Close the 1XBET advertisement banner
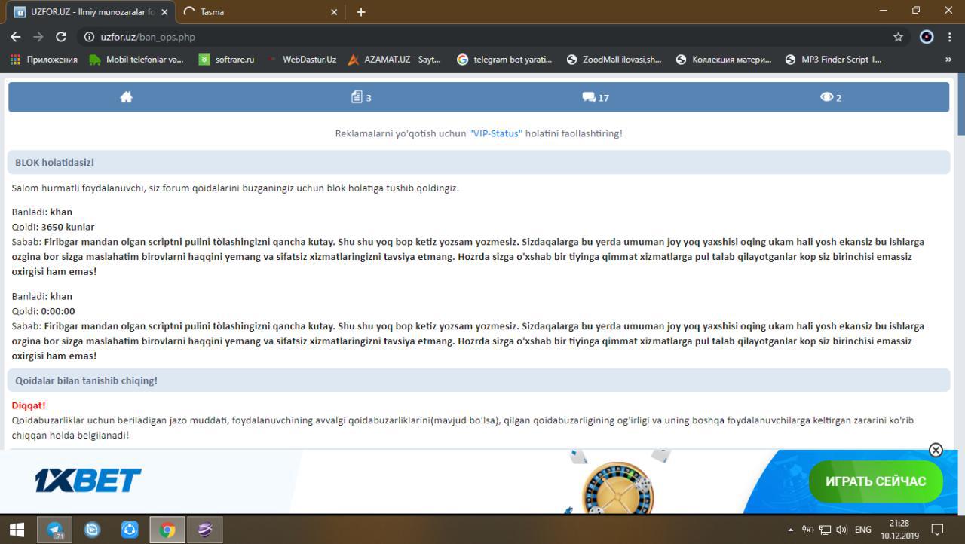The height and width of the screenshot is (544, 965). (936, 450)
